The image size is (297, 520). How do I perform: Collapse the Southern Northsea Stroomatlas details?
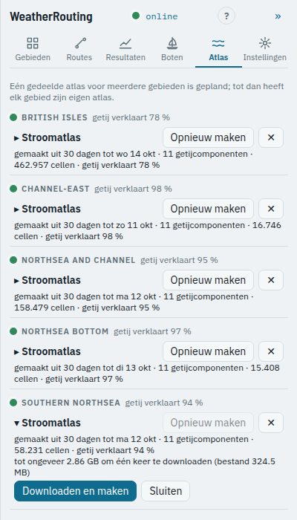(48, 423)
